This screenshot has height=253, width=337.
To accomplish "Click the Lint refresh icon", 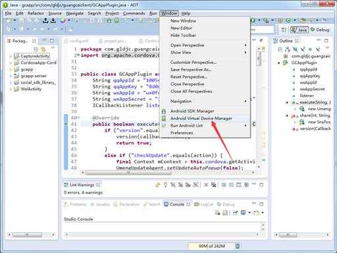I will pos(158,185).
